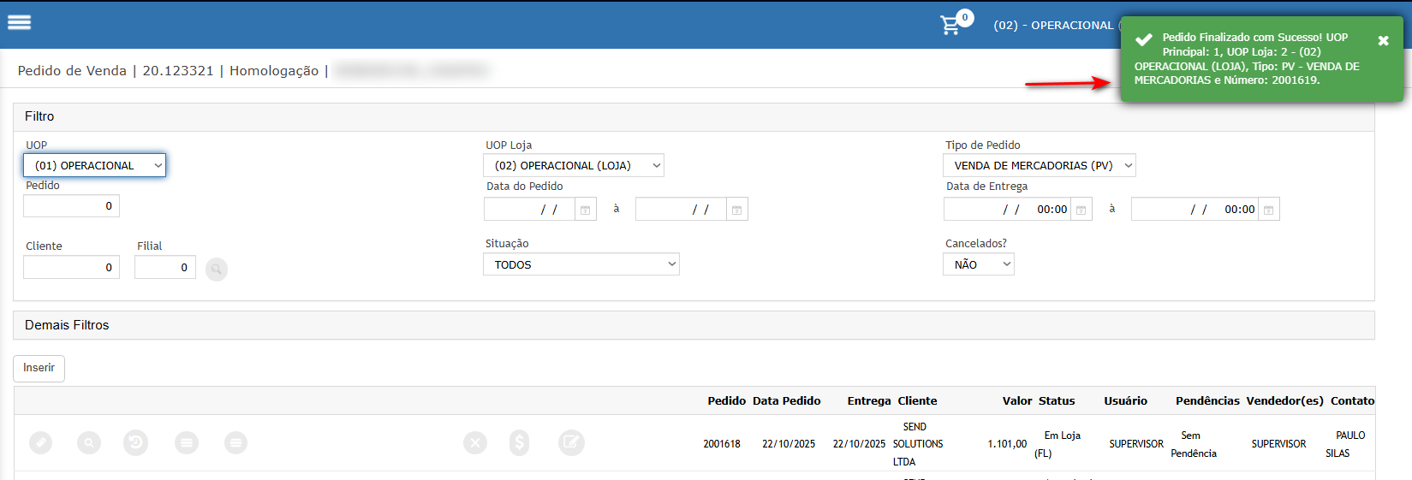The height and width of the screenshot is (480, 1412).
Task: Expand the Demais Filtros section
Action: pos(67,325)
